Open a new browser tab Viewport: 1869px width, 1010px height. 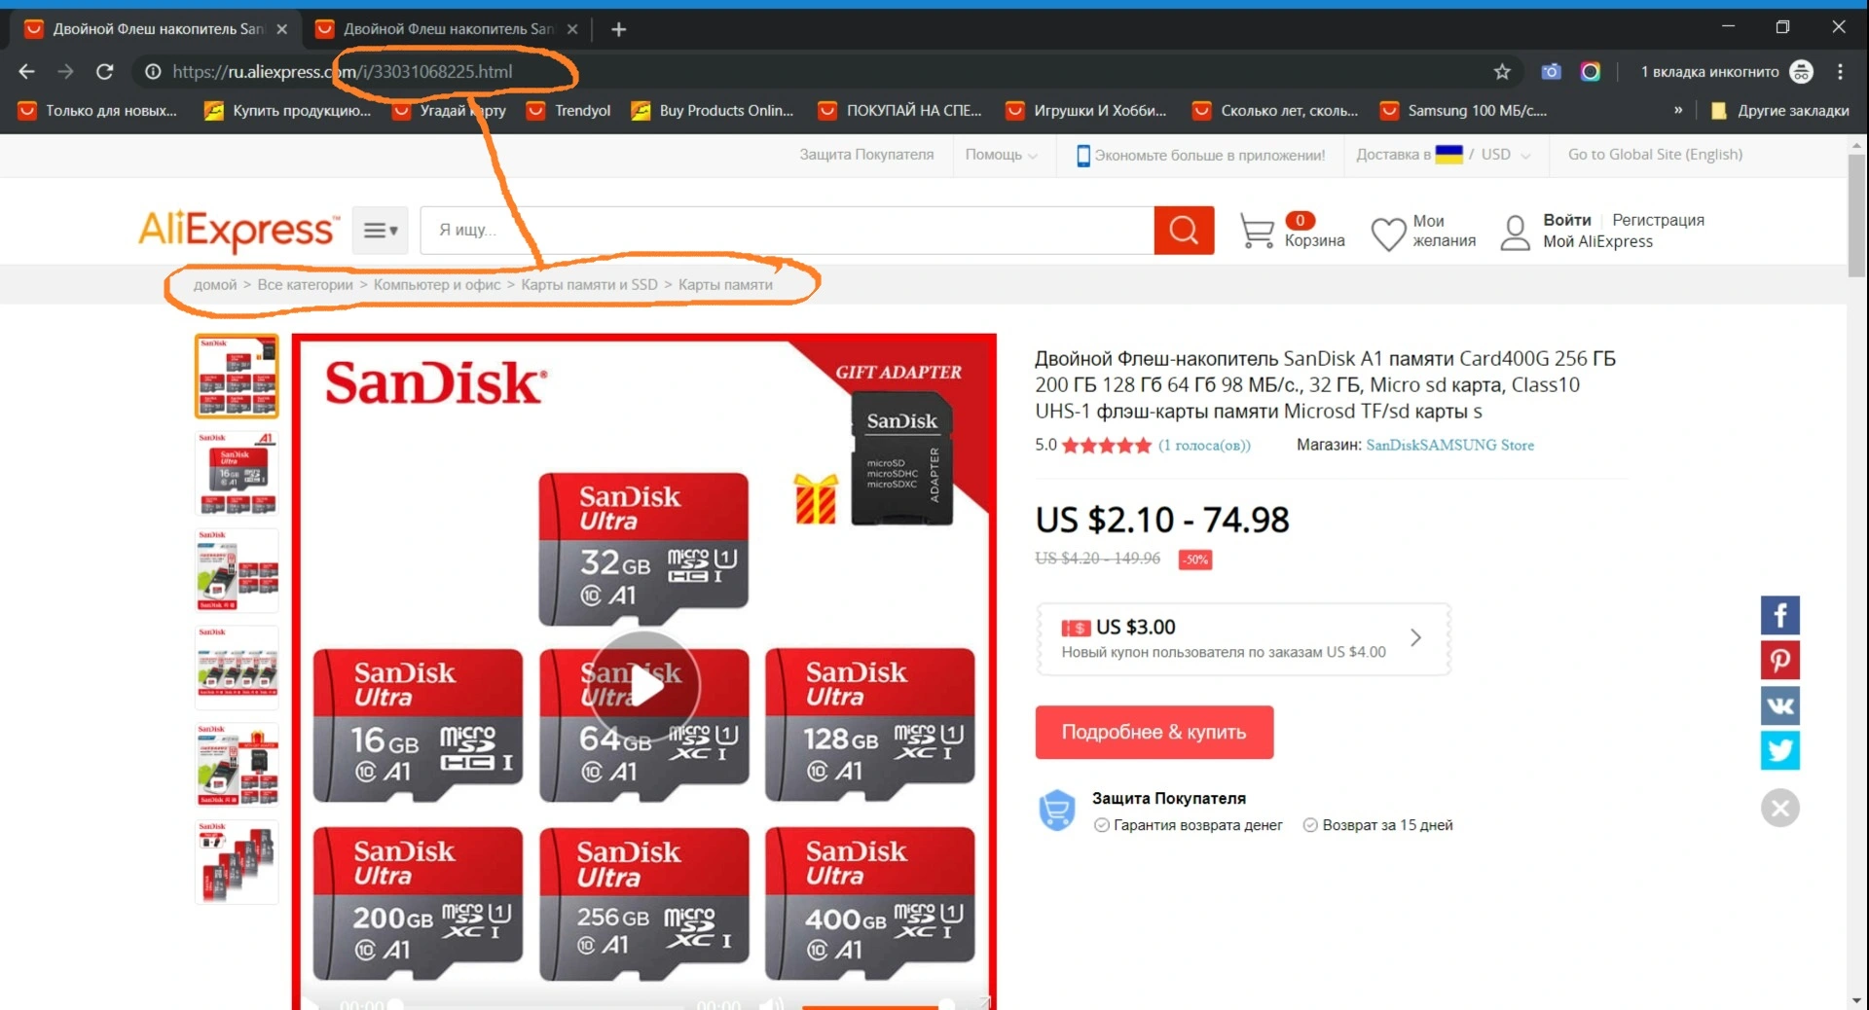618,29
